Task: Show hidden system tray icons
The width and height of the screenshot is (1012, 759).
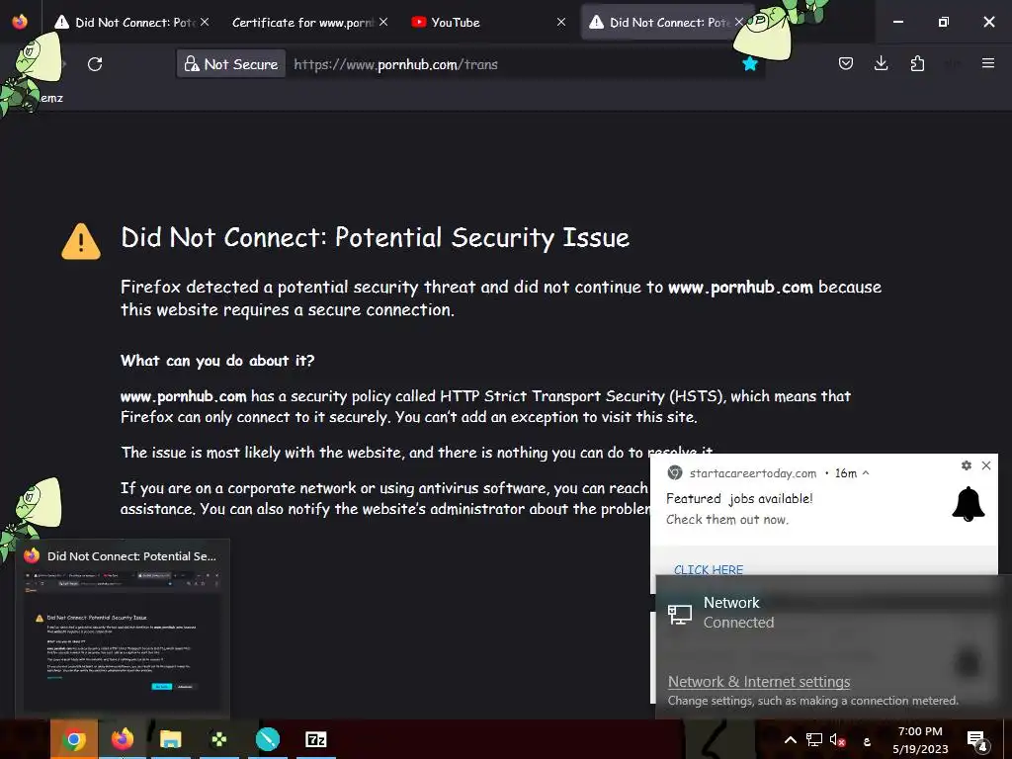Action: point(790,740)
